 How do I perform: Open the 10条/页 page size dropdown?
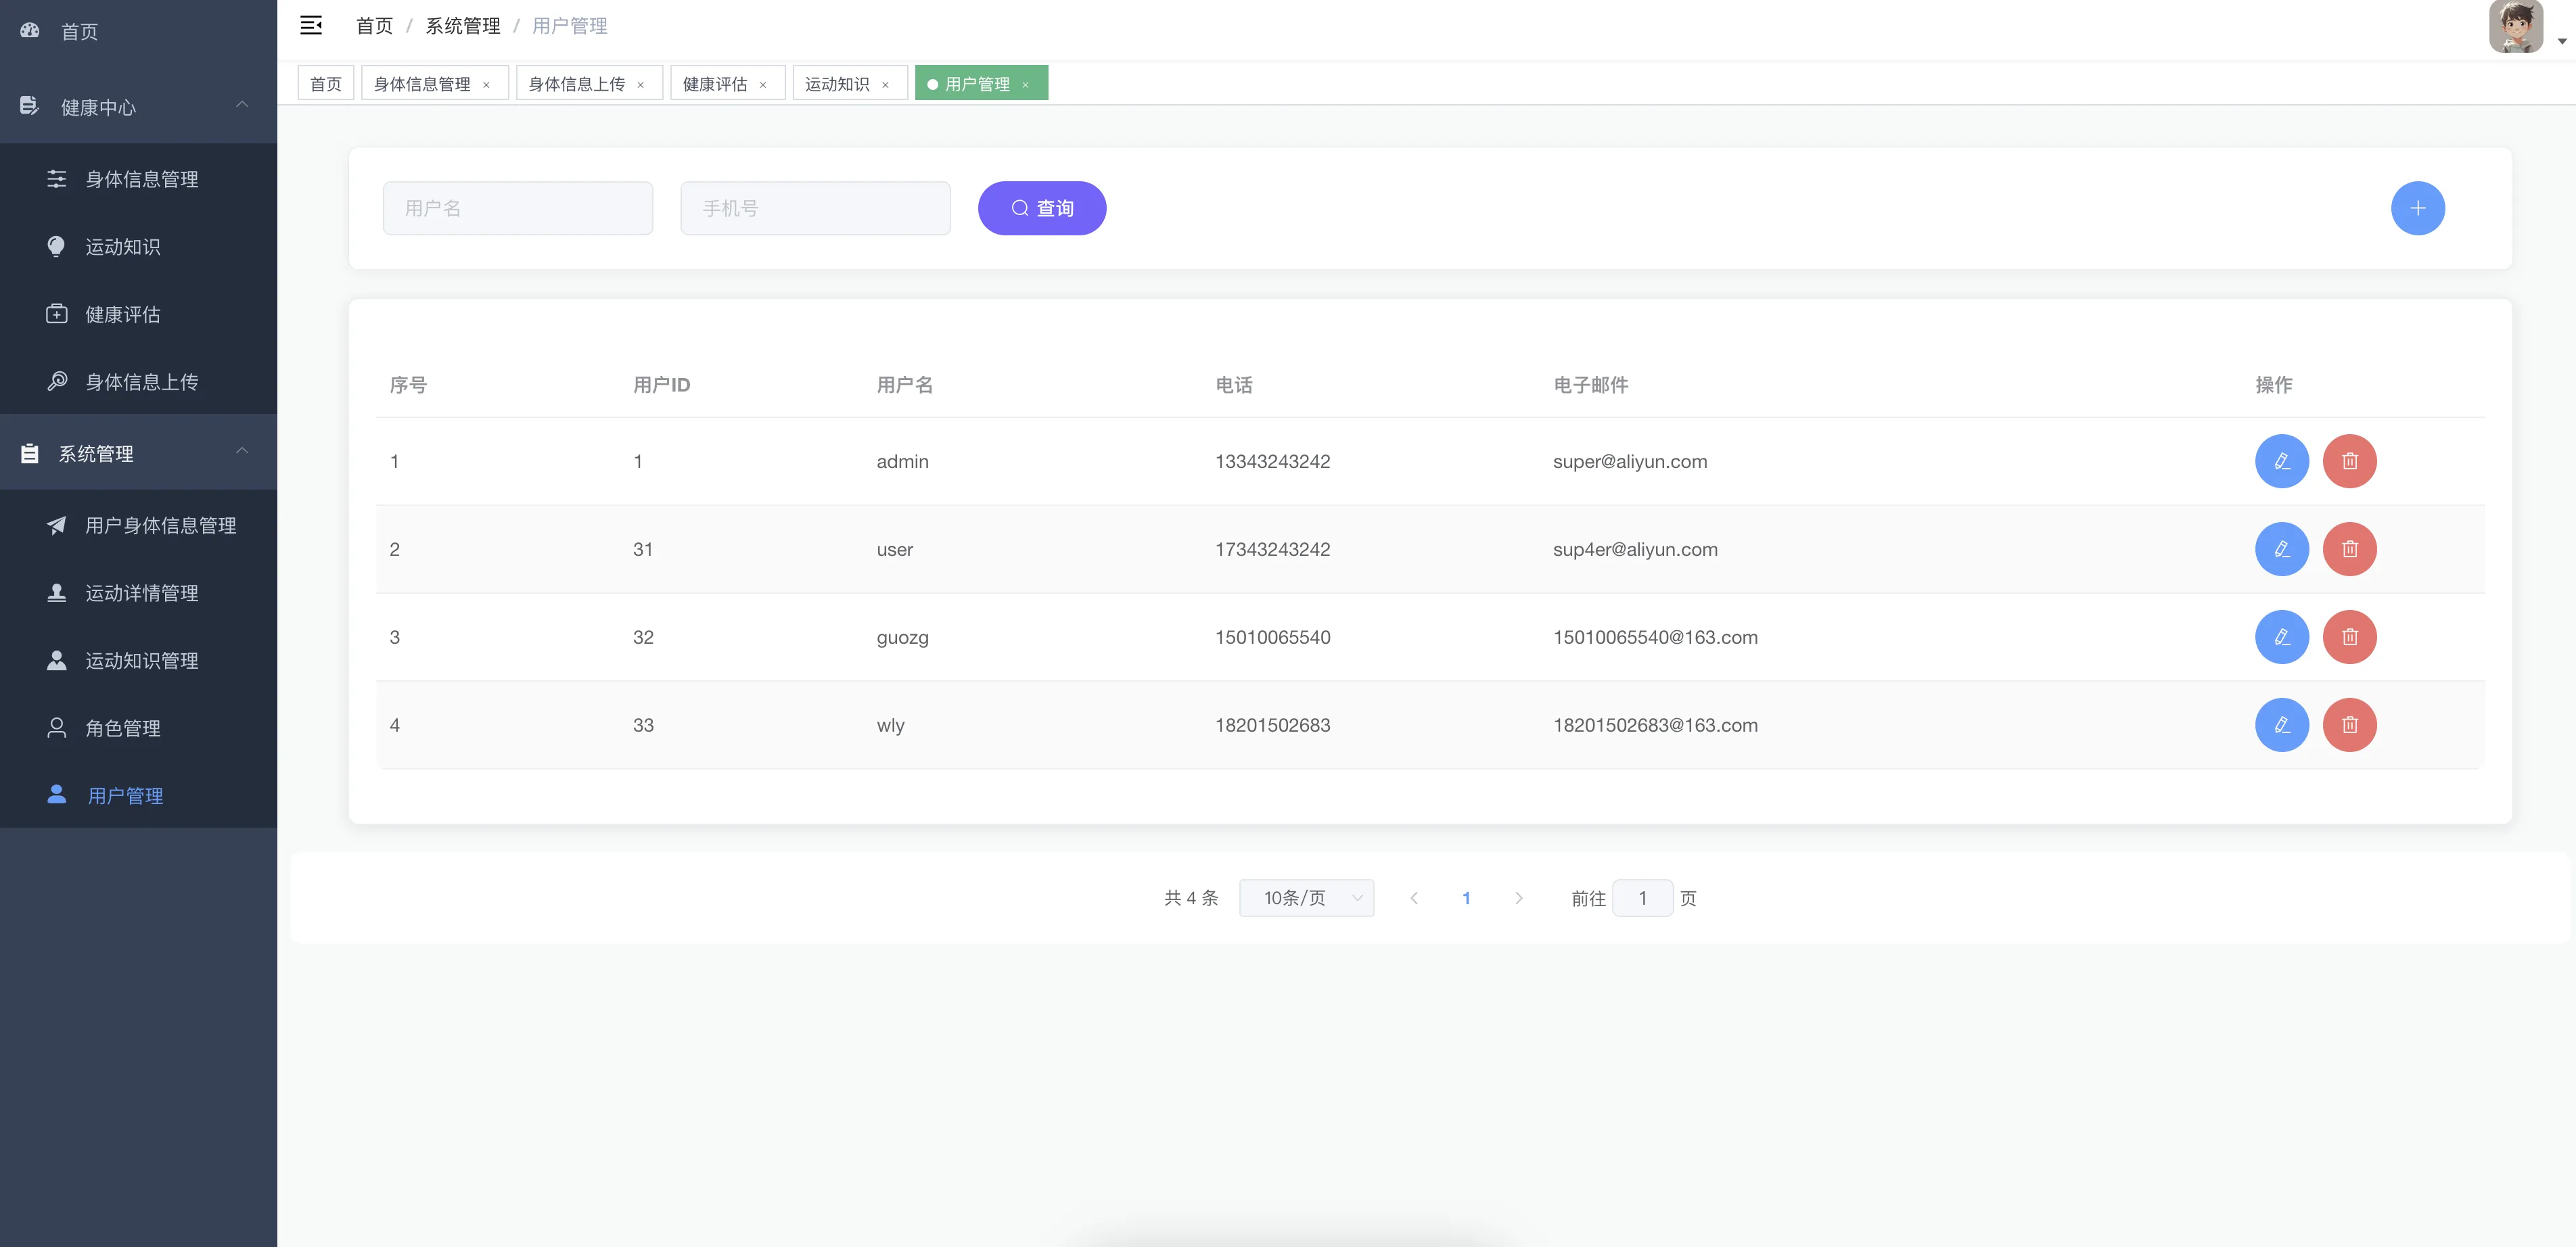point(1305,898)
